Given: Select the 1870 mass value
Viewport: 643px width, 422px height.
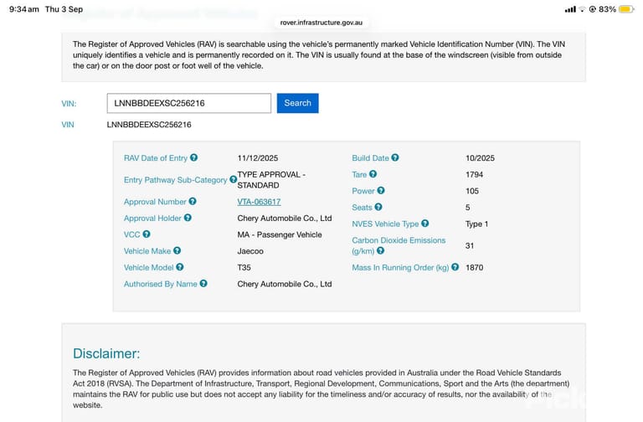Looking at the screenshot, I should (475, 267).
